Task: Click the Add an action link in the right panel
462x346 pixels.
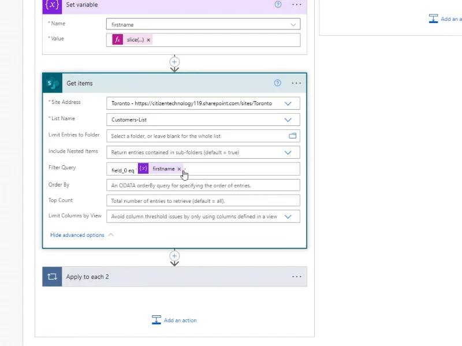Action: click(x=451, y=19)
